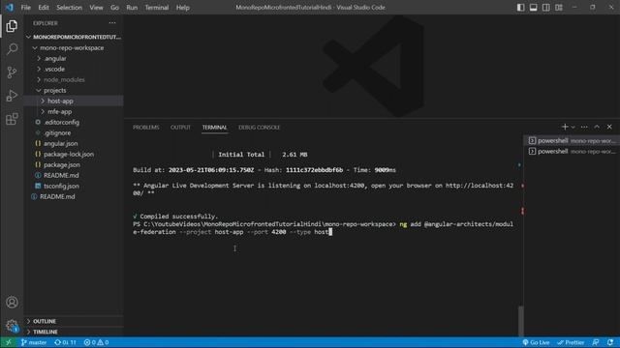Maximize the panel with the up chevron
The image size is (620, 348).
pos(597,127)
